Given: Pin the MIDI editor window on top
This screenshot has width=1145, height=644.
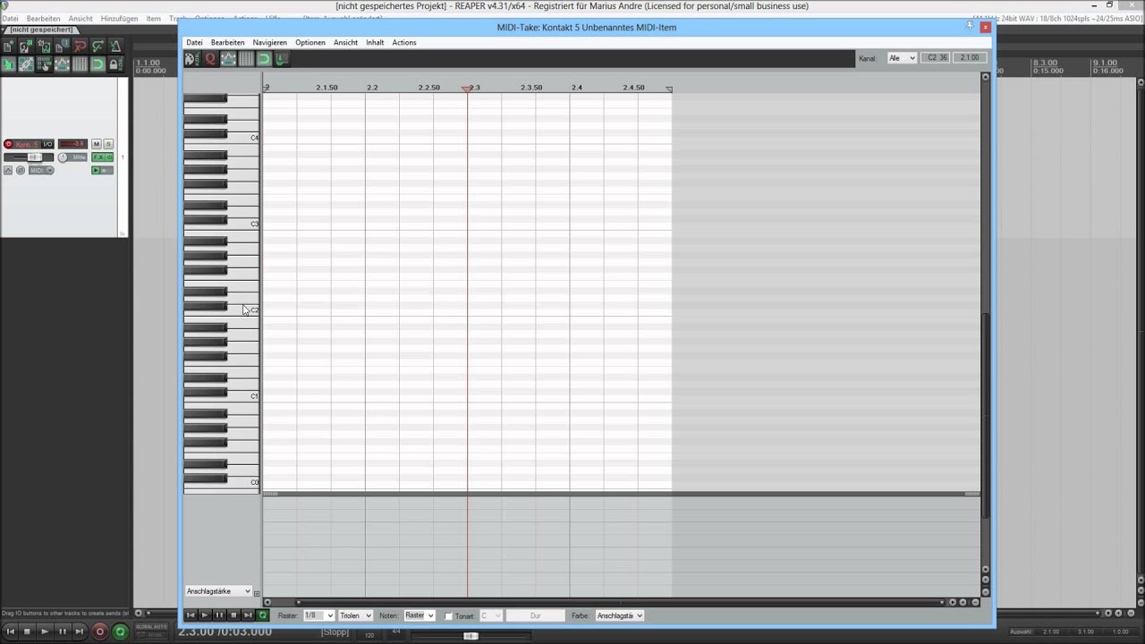Looking at the screenshot, I should click(x=970, y=25).
